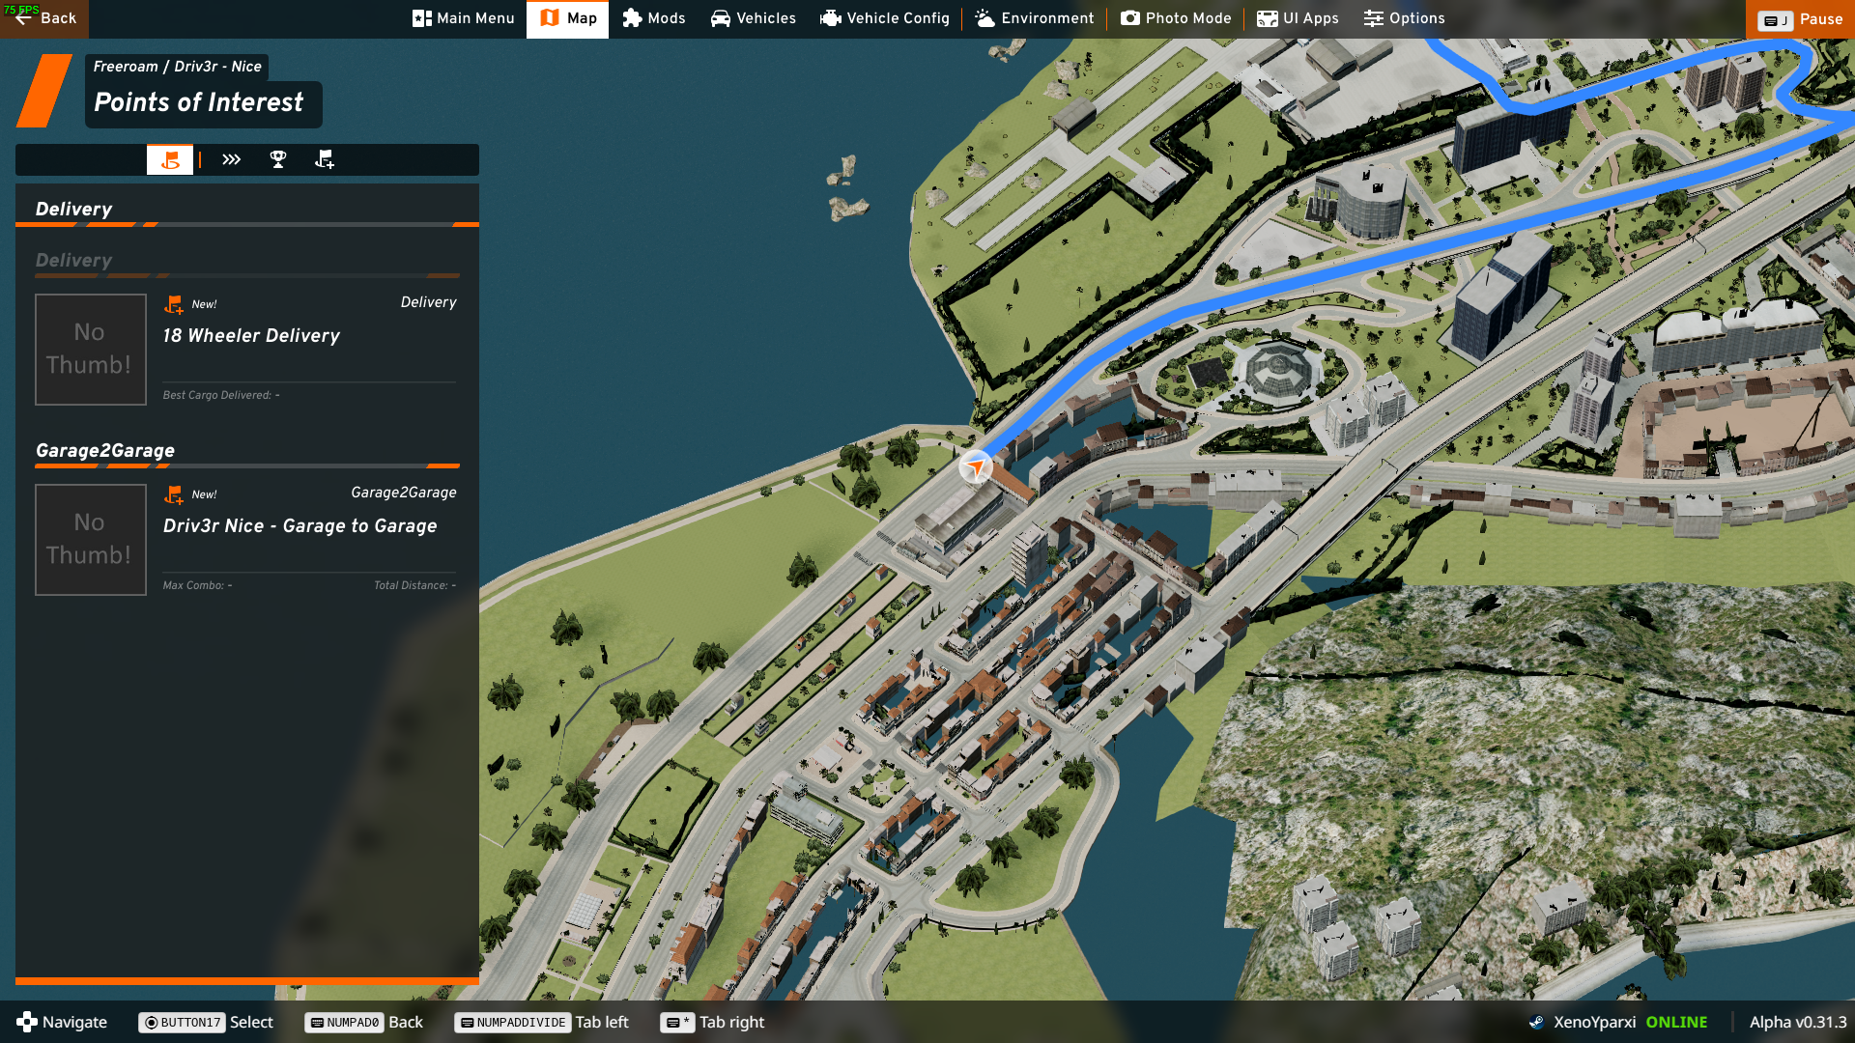Click the Garage to Garage flag icon
Screen dimensions: 1855x1043
(x=174, y=494)
